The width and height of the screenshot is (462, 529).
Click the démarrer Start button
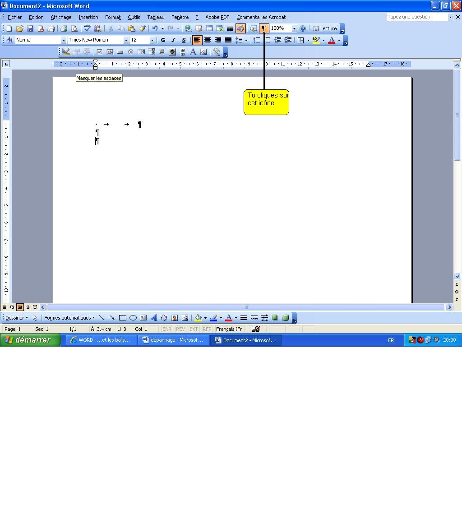click(30, 340)
